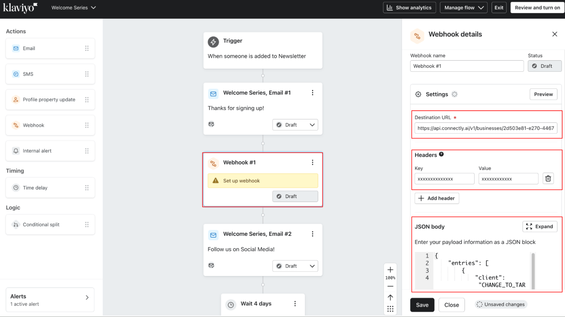Screen dimensions: 565x317
Task: Select the Conditional split icon
Action: [16, 225]
